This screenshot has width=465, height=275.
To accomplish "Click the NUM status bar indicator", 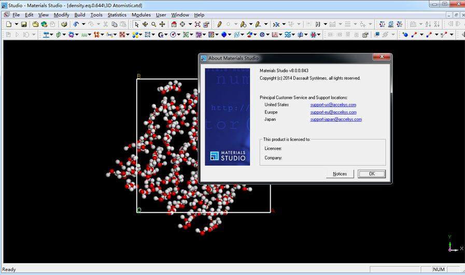I will click(x=439, y=269).
